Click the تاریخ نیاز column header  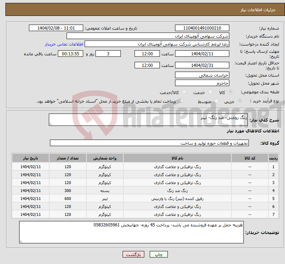[30, 158]
